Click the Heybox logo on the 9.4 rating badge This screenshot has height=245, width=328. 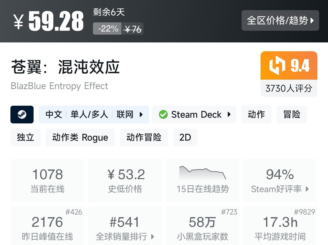tap(277, 65)
